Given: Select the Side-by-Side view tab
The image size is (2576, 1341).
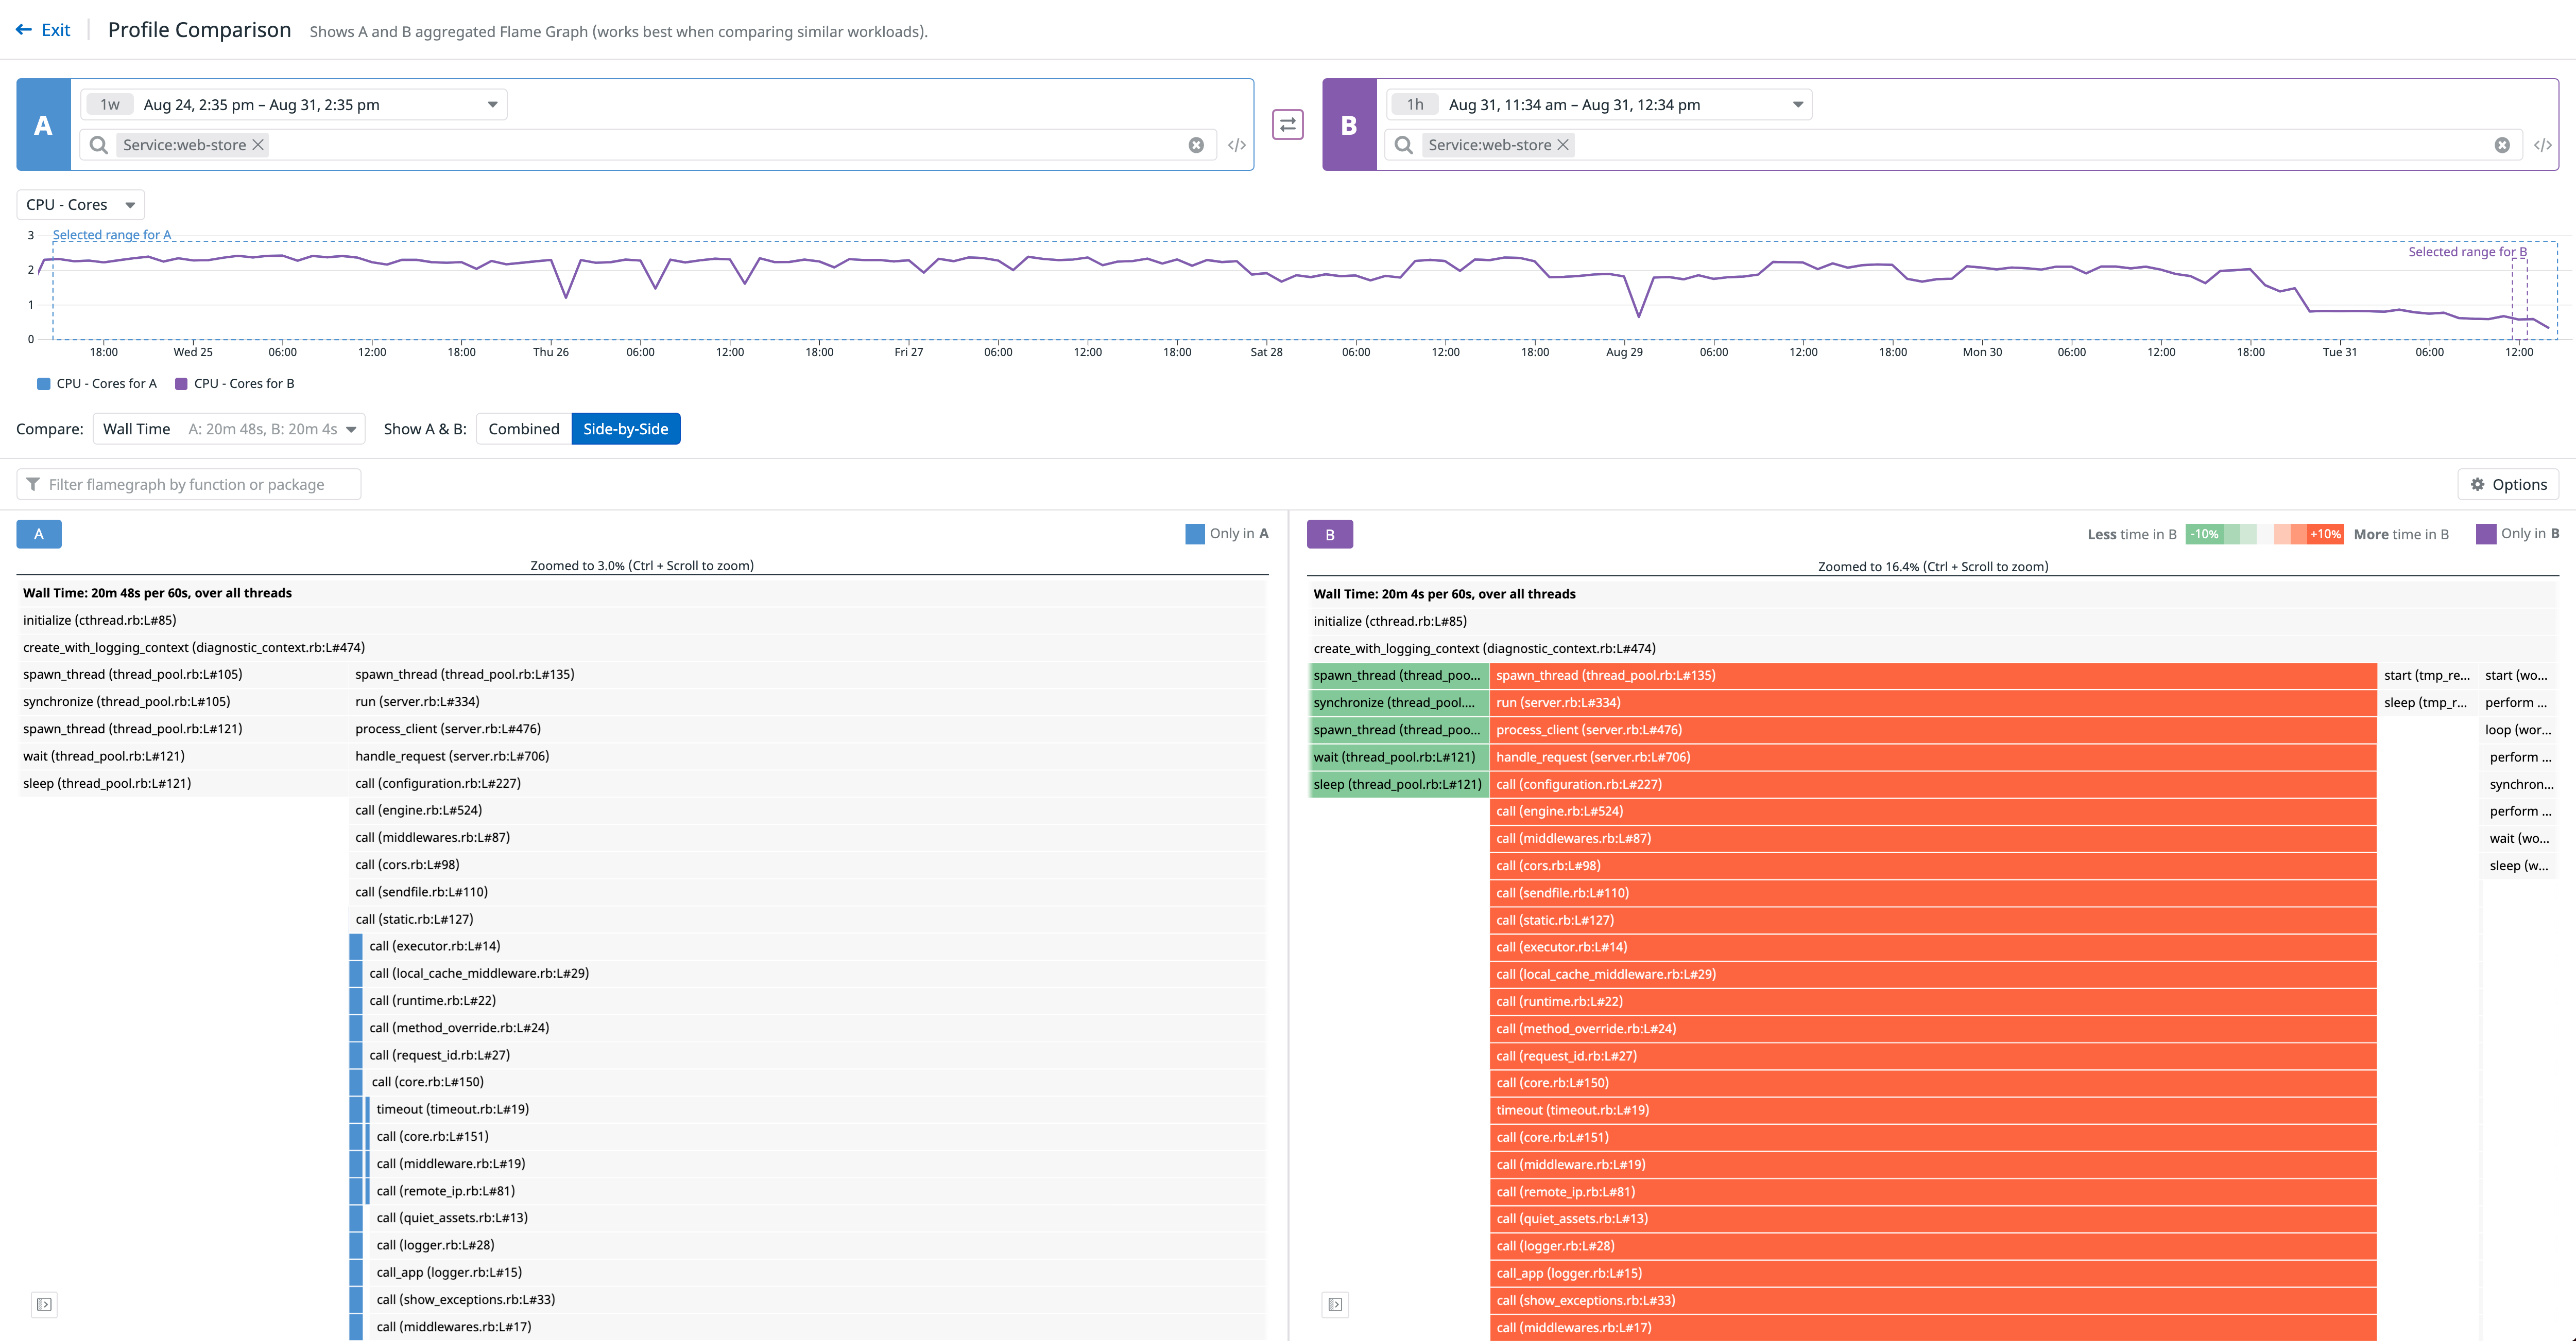Looking at the screenshot, I should (626, 429).
